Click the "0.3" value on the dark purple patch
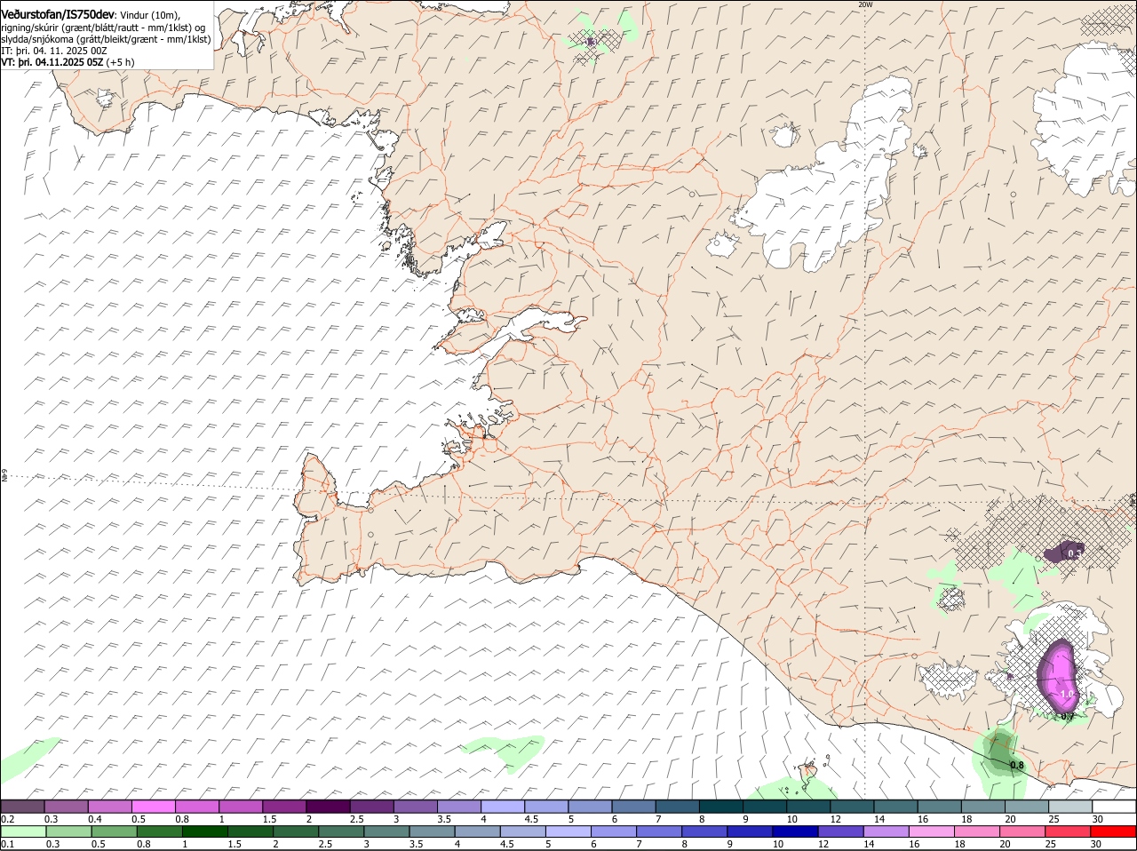 (1073, 553)
